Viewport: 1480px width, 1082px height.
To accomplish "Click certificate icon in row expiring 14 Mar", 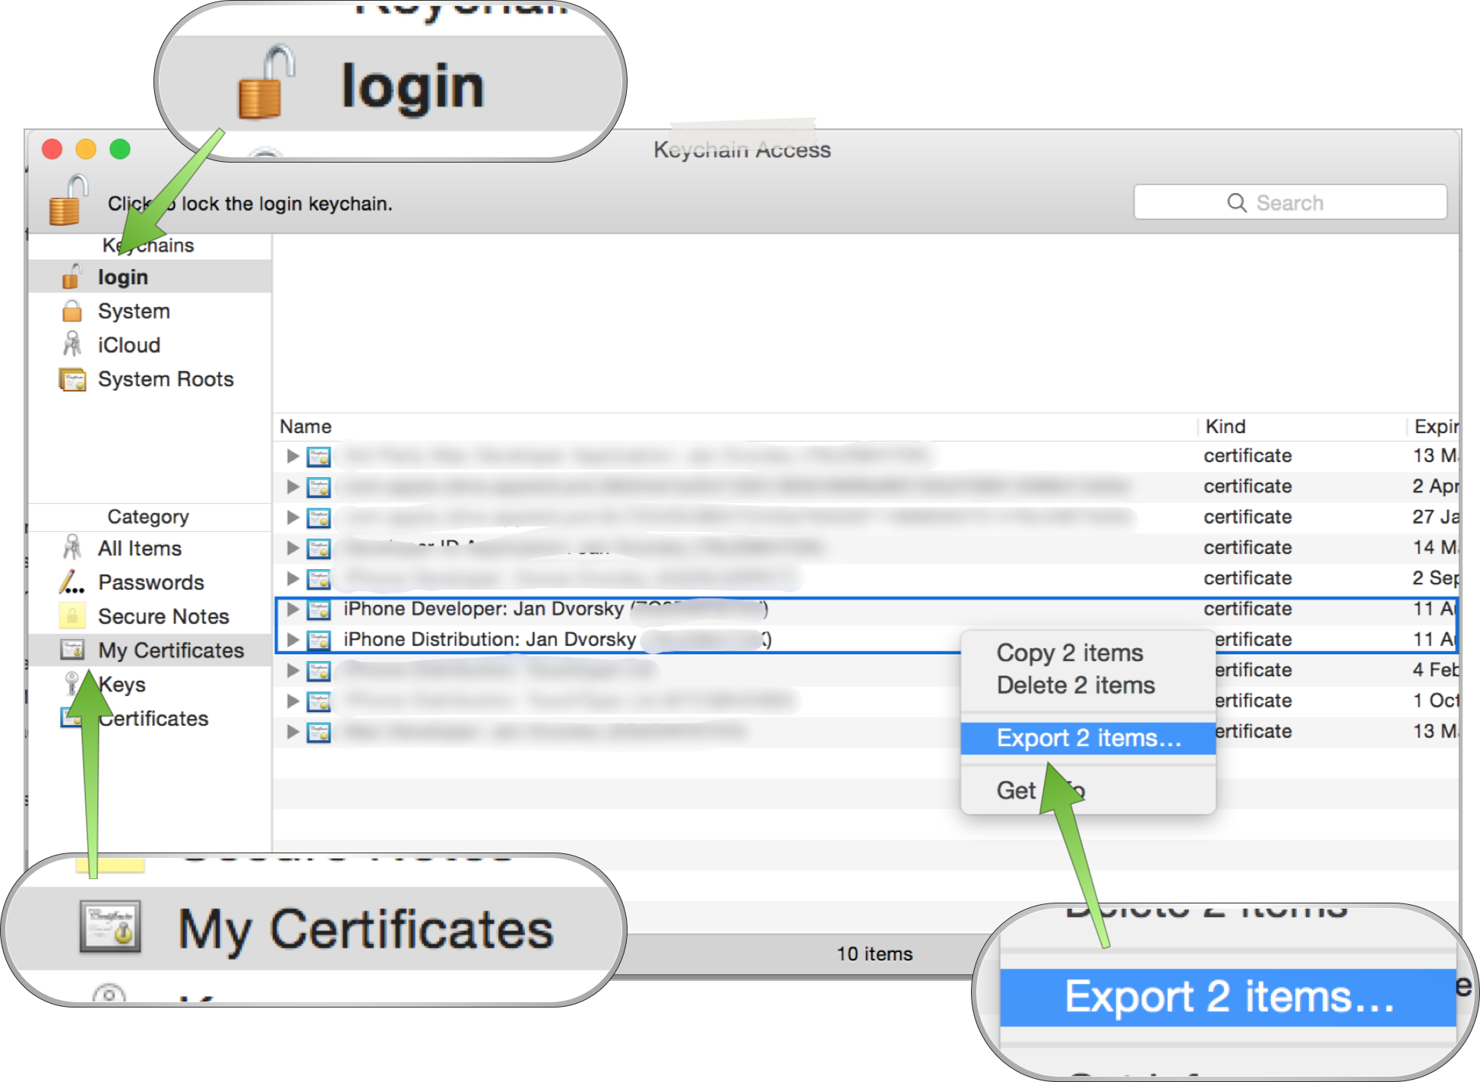I will 318,548.
